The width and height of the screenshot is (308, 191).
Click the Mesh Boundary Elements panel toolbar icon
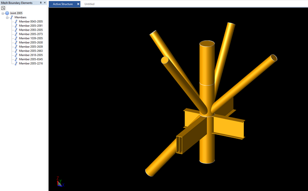pyautogui.click(x=3, y=8)
